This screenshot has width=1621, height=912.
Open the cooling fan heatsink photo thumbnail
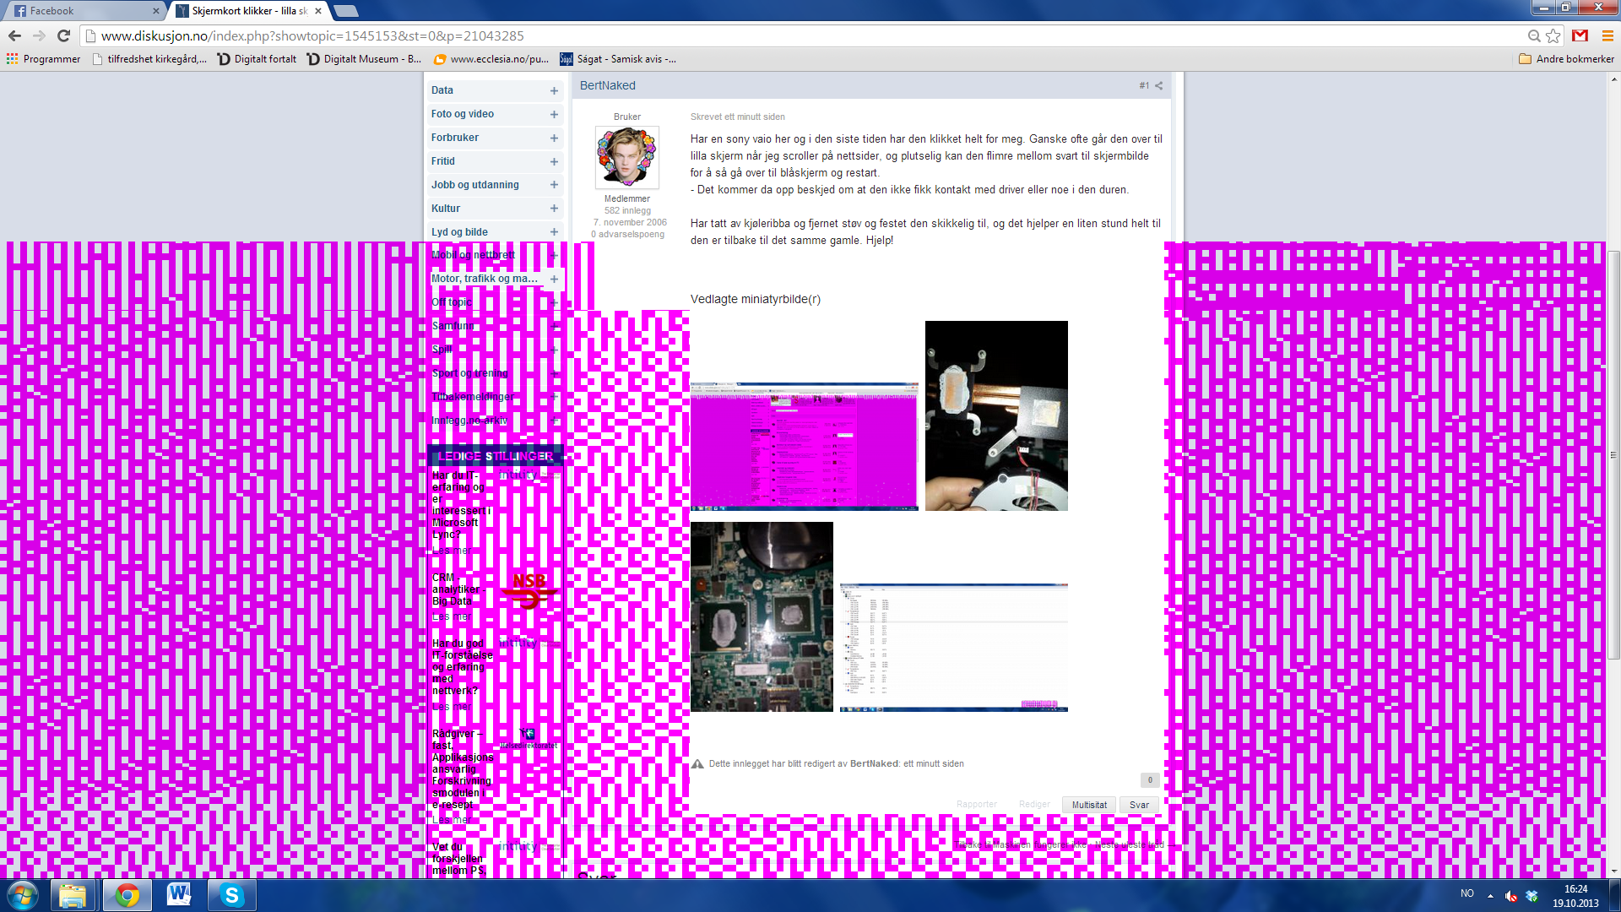point(996,415)
